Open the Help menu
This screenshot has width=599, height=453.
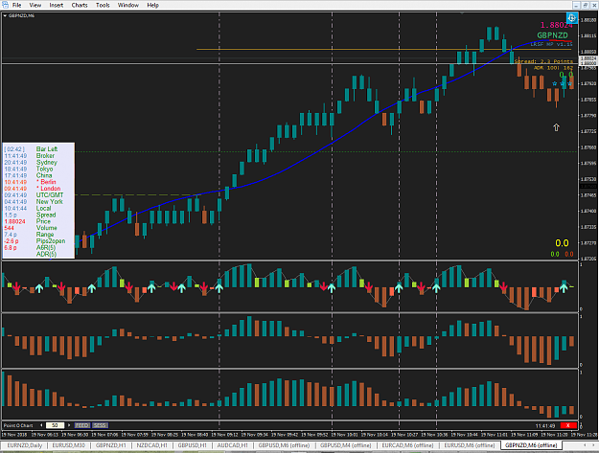(152, 5)
